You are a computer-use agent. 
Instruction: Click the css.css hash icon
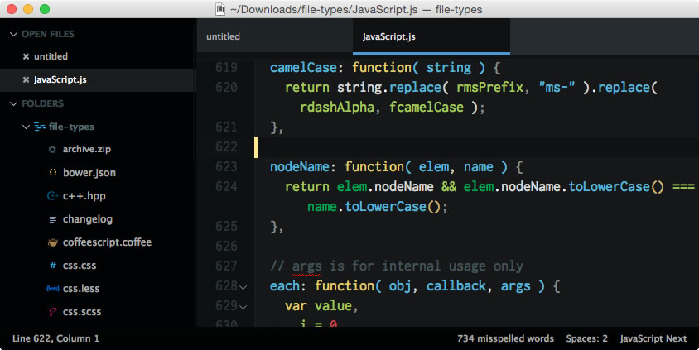[x=53, y=266]
